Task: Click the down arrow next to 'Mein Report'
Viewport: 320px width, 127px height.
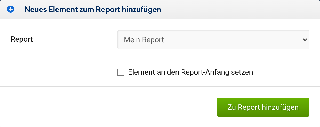Action: 305,40
